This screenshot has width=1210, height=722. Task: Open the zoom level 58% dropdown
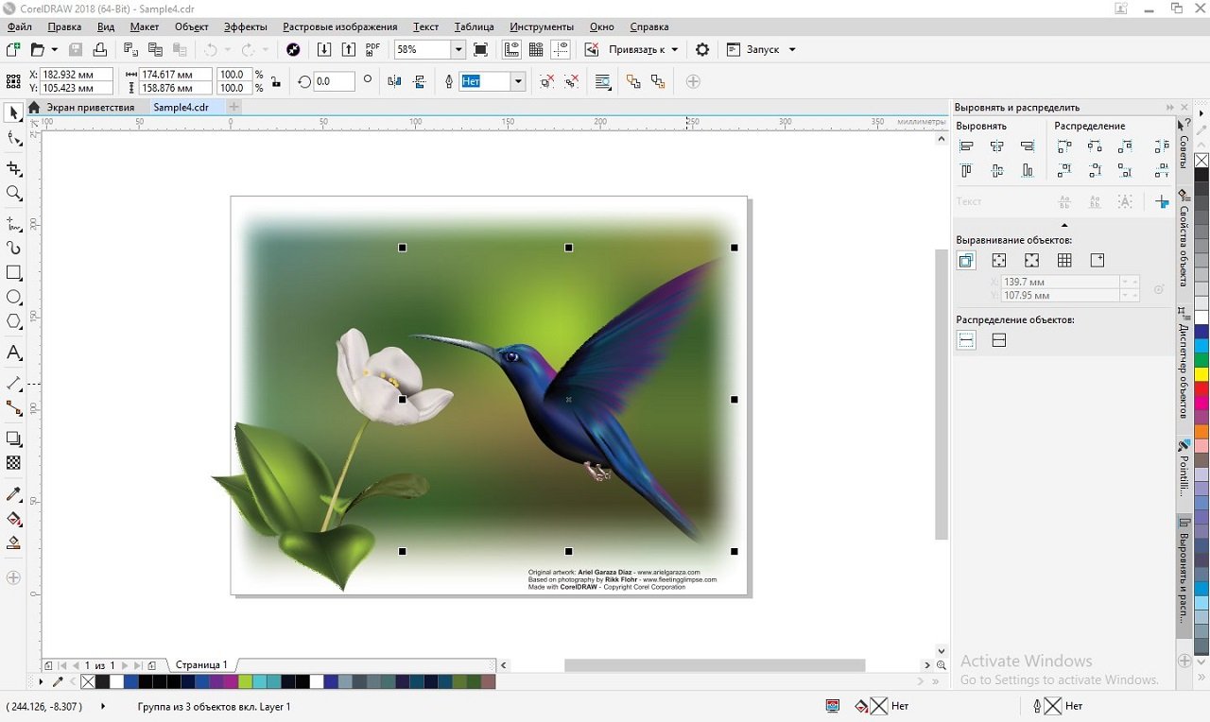coord(458,49)
